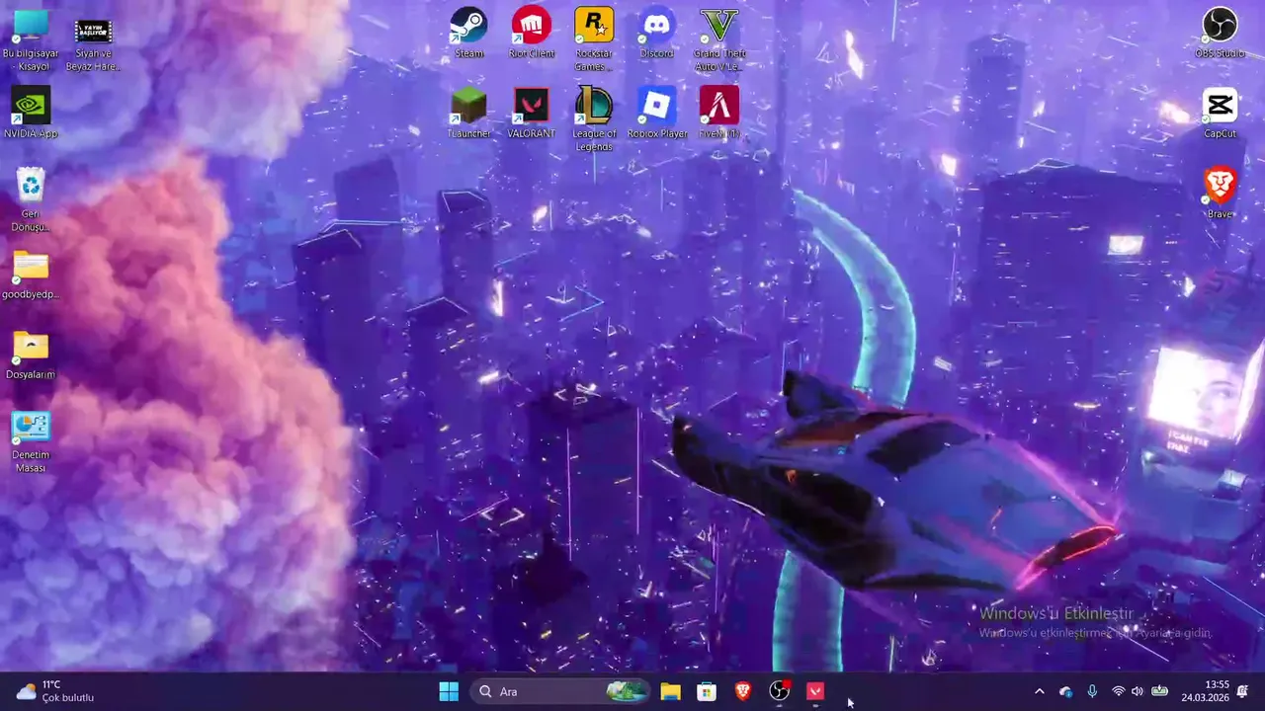Image resolution: width=1265 pixels, height=711 pixels.
Task: Select the TLauncher Minecraft icon
Action: [x=468, y=113]
